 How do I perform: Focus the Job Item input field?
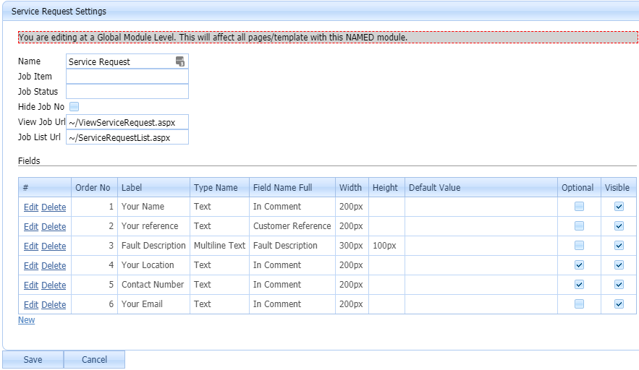[x=127, y=77]
